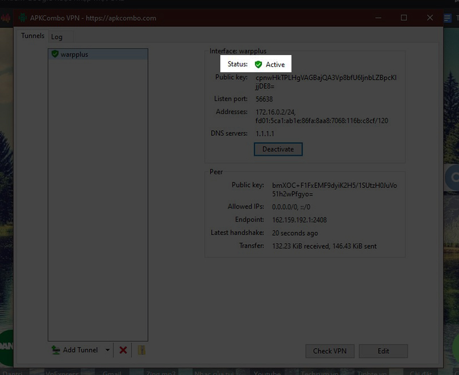Click the red X remove tunnel icon
Viewport: 459px width, 375px height.
pyautogui.click(x=123, y=350)
